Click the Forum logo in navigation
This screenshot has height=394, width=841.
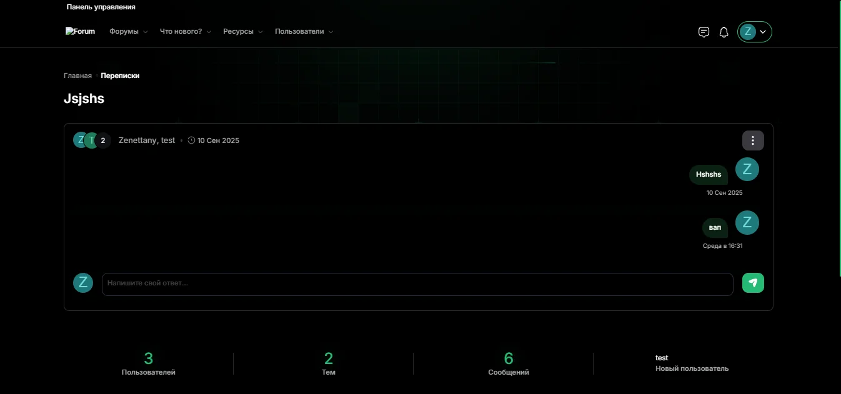tap(80, 31)
